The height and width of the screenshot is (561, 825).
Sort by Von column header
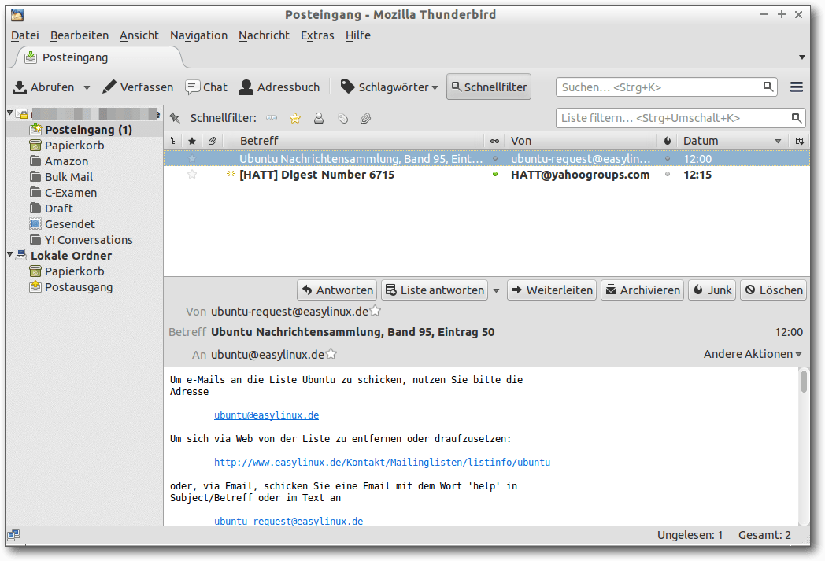[x=581, y=141]
